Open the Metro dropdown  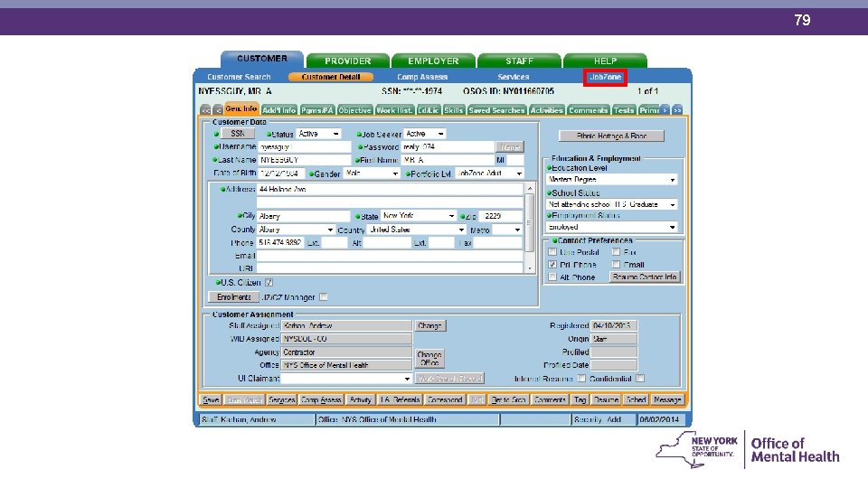coord(517,229)
